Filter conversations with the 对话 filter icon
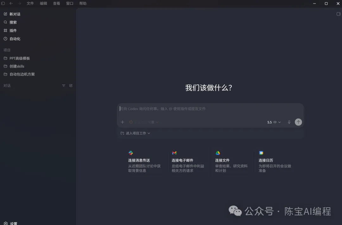This screenshot has height=225, width=342. tap(63, 86)
